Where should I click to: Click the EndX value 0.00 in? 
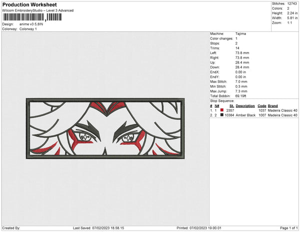pos(240,72)
